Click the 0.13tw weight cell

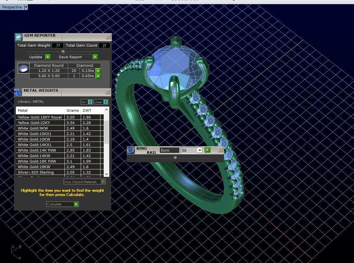tap(88, 71)
